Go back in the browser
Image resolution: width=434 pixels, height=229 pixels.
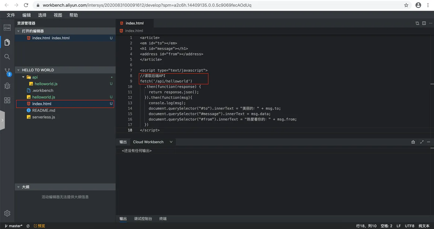pos(7,5)
